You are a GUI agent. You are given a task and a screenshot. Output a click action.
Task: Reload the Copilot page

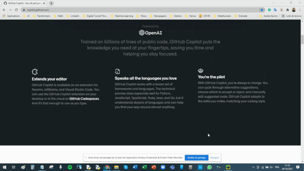[x=16, y=10]
